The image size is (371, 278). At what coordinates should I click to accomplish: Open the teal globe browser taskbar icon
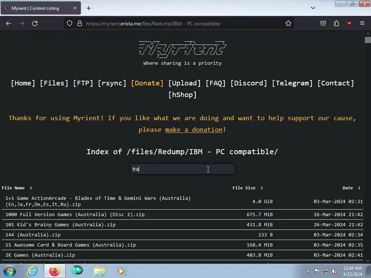pyautogui.click(x=77, y=271)
